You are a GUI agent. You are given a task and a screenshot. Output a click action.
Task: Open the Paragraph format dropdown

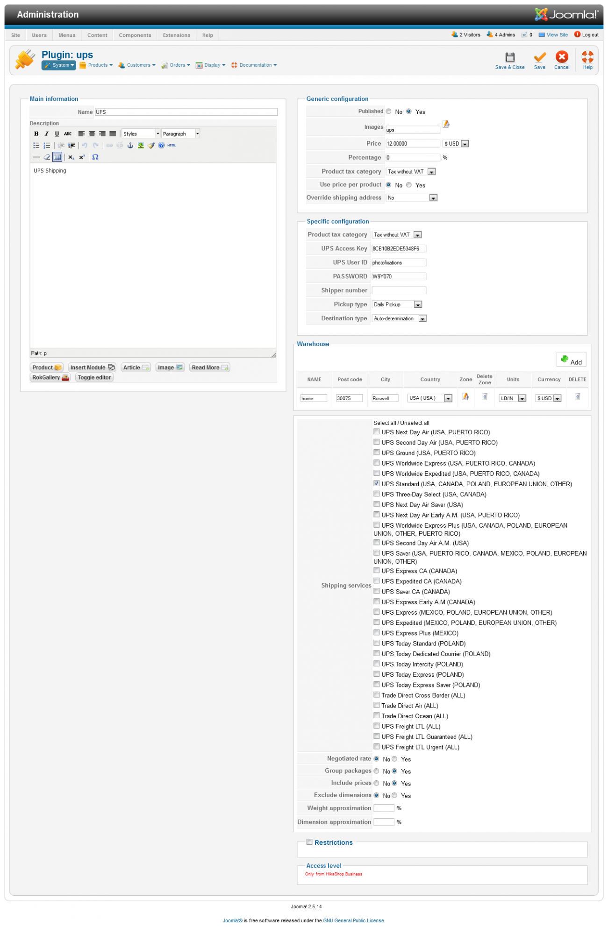[x=180, y=134]
